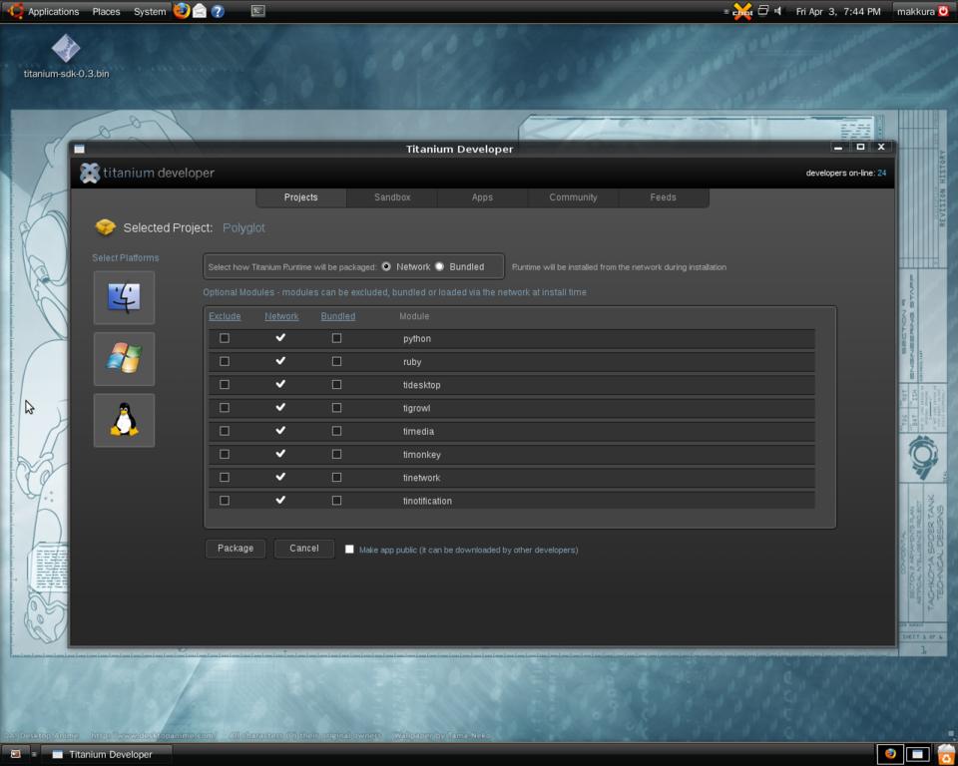Open the help icon in top panel
The width and height of the screenshot is (958, 766).
[218, 11]
